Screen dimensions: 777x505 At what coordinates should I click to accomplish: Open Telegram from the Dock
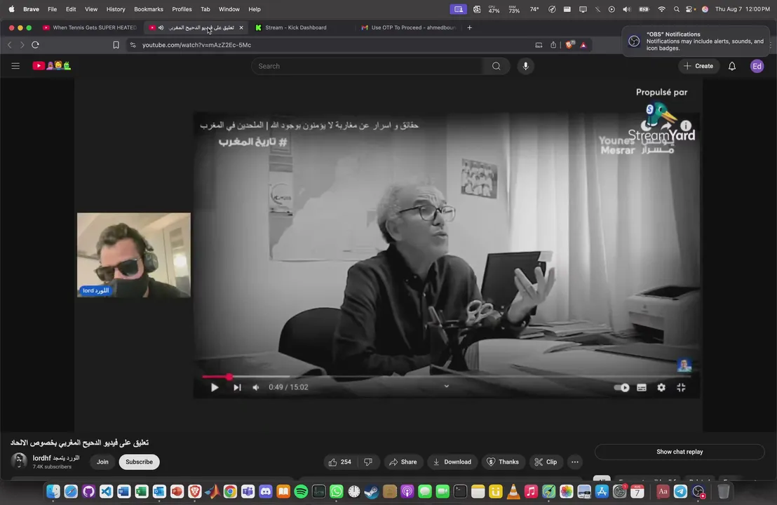point(680,491)
